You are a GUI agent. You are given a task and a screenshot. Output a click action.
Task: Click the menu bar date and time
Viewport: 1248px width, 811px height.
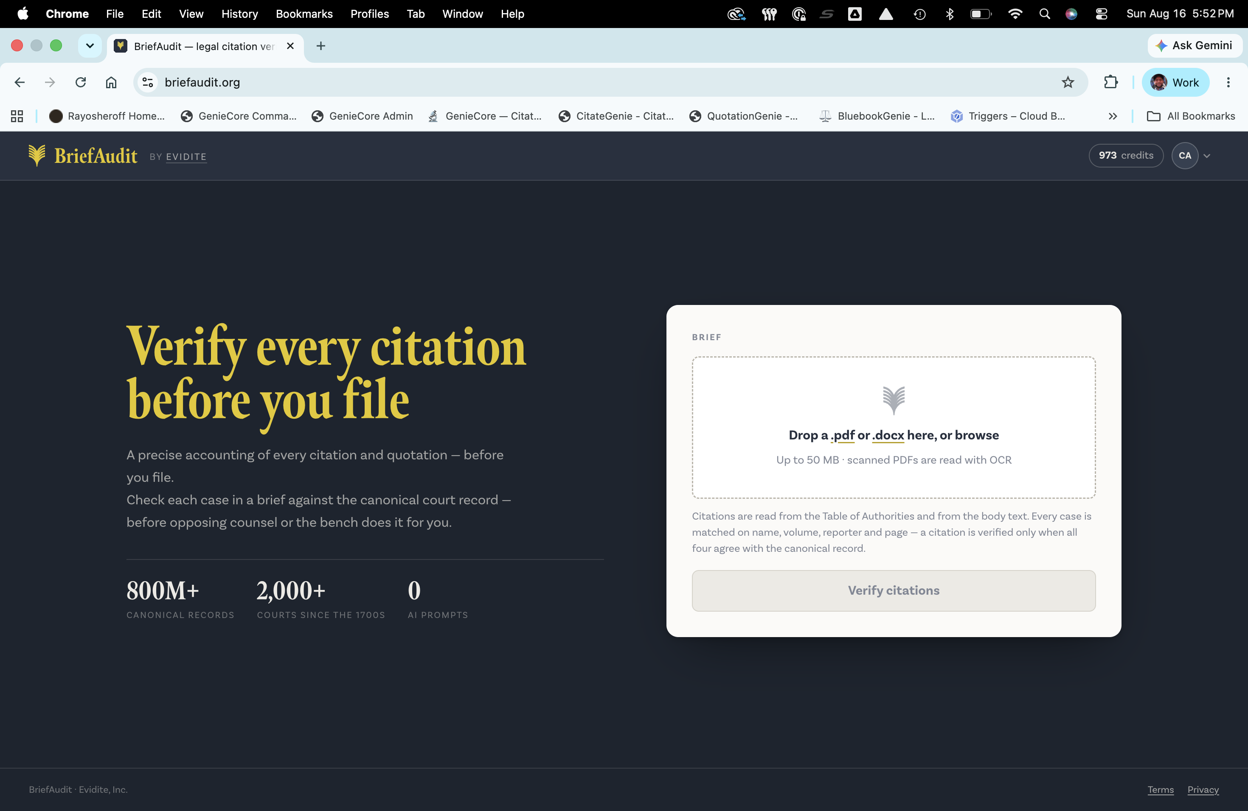pos(1180,14)
